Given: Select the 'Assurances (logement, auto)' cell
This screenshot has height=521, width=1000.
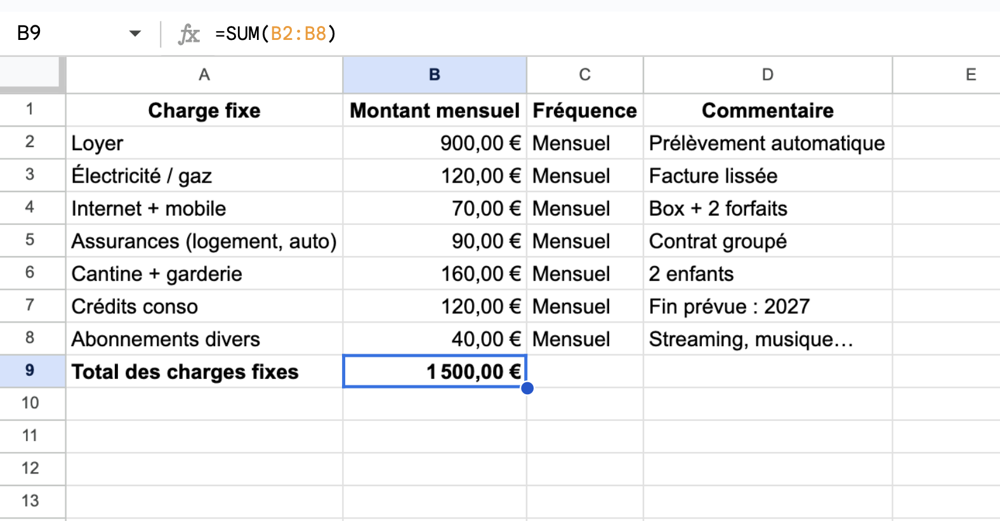Looking at the screenshot, I should [204, 241].
